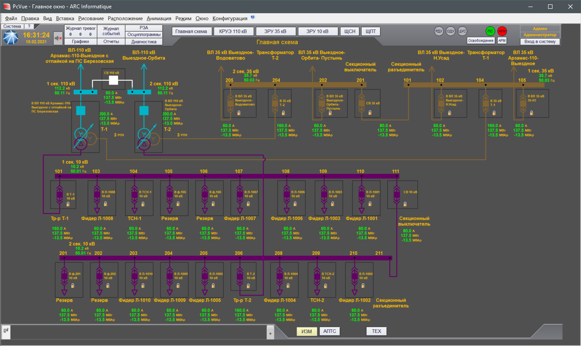Toggle the РДУ round indicator
The width and height of the screenshot is (581, 346).
pyautogui.click(x=439, y=31)
